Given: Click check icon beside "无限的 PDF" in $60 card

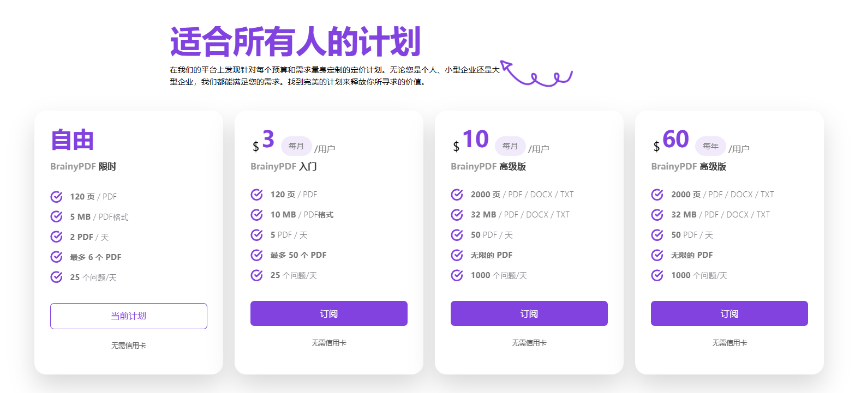Looking at the screenshot, I should click(657, 255).
